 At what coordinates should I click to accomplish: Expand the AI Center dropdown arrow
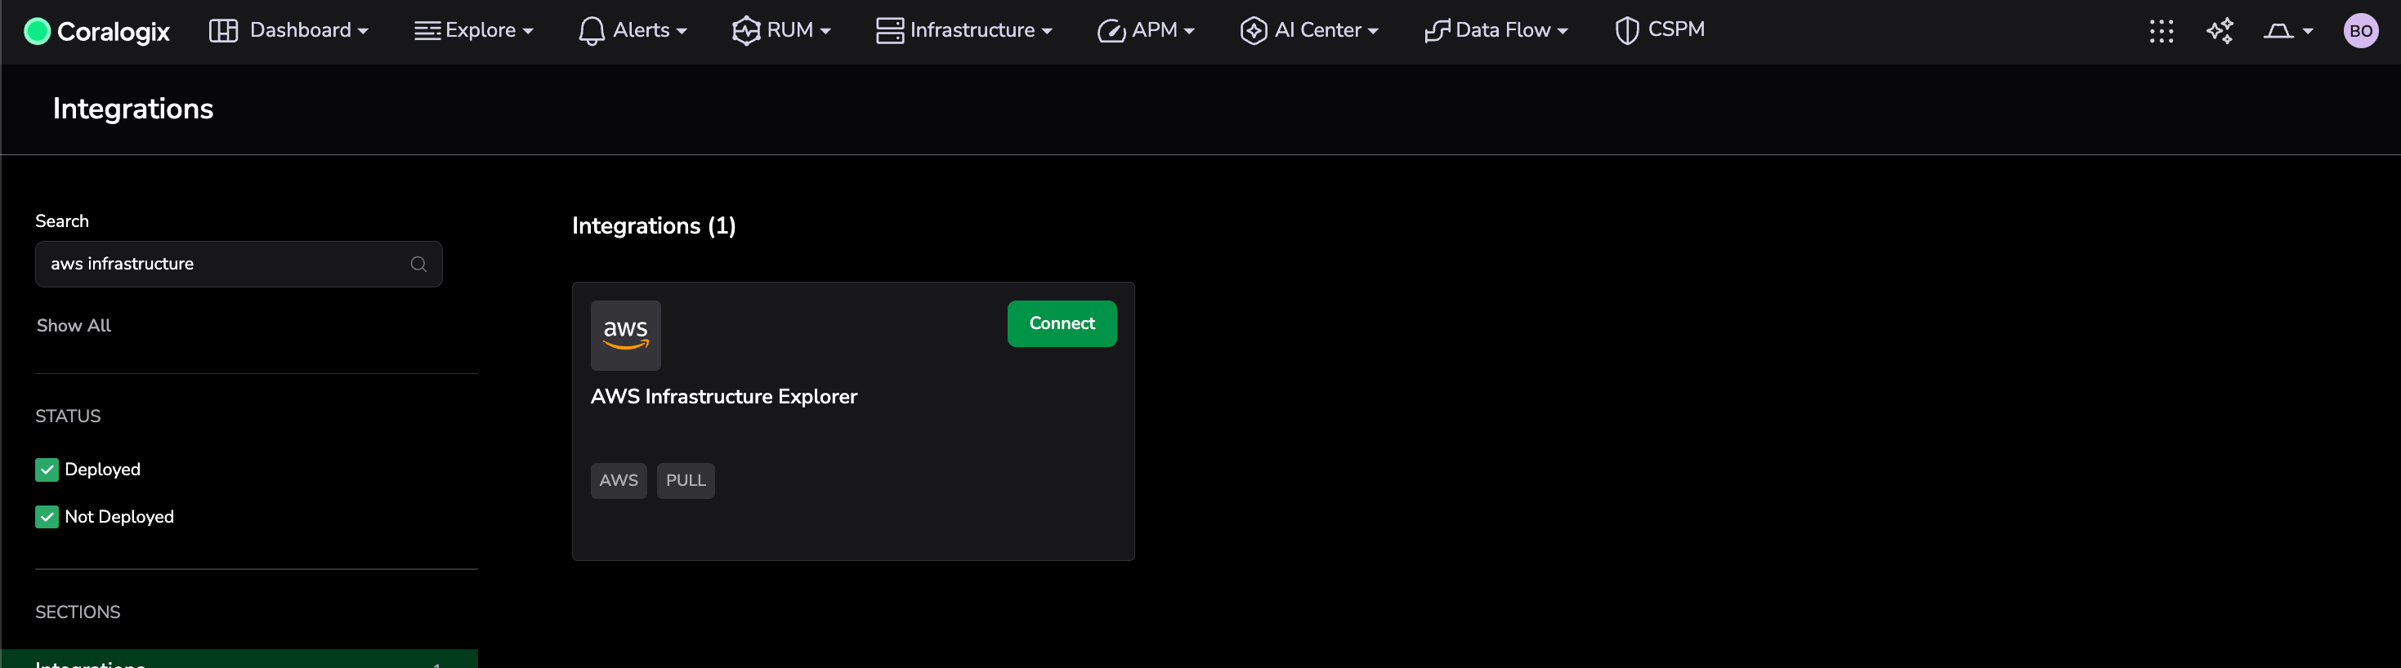[x=1374, y=32]
